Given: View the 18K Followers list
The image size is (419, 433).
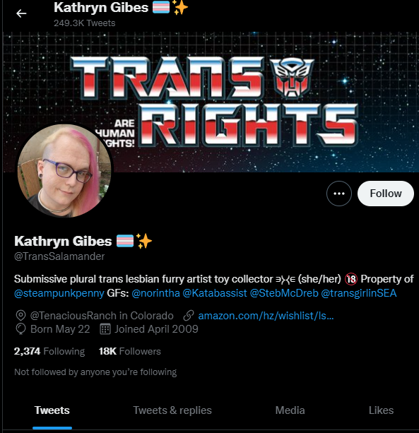Looking at the screenshot, I should pos(130,351).
